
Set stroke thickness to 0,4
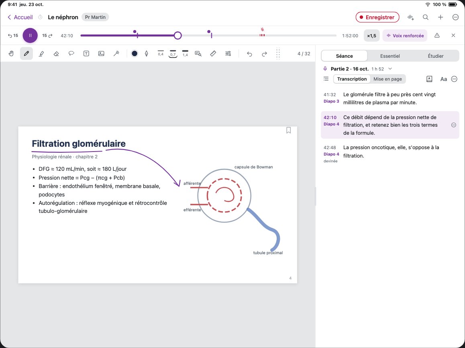161,54
